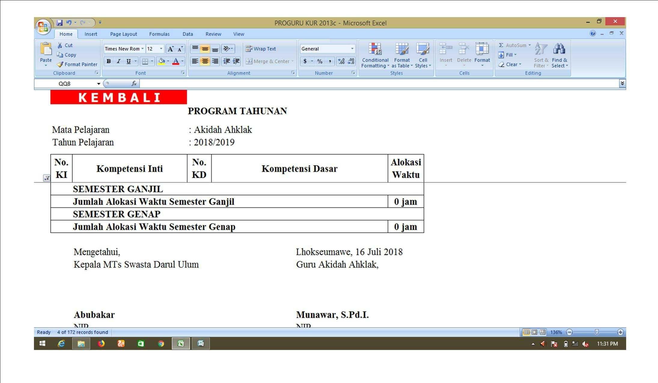The image size is (658, 383).
Task: Open the font size dropdown
Action: click(x=161, y=49)
